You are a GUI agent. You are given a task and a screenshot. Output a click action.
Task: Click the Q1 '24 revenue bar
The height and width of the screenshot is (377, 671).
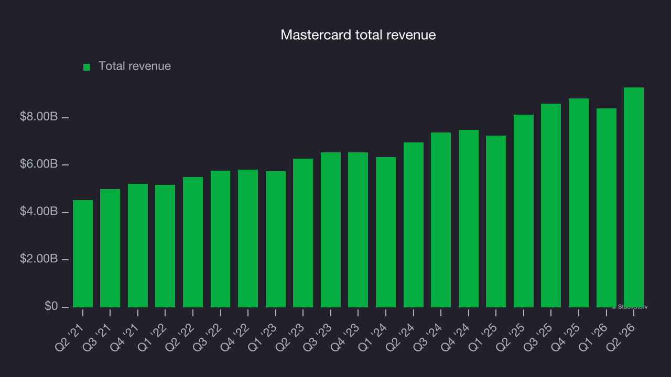pos(386,232)
